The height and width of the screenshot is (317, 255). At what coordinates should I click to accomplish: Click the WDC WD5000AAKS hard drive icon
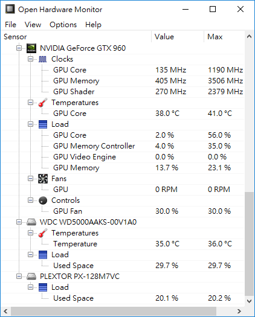click(31, 222)
